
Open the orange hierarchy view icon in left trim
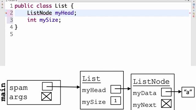coord(2,4)
